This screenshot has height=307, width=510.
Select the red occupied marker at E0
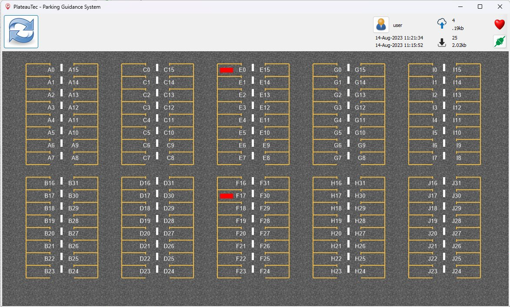coord(227,70)
